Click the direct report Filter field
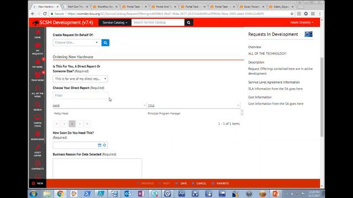353x198 pixels. tap(81, 95)
